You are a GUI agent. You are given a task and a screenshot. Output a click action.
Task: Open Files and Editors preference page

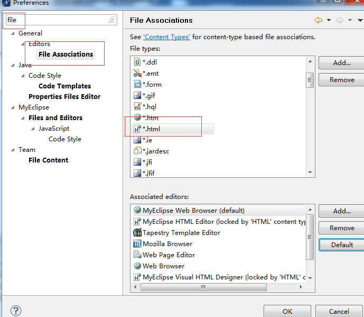(x=55, y=117)
